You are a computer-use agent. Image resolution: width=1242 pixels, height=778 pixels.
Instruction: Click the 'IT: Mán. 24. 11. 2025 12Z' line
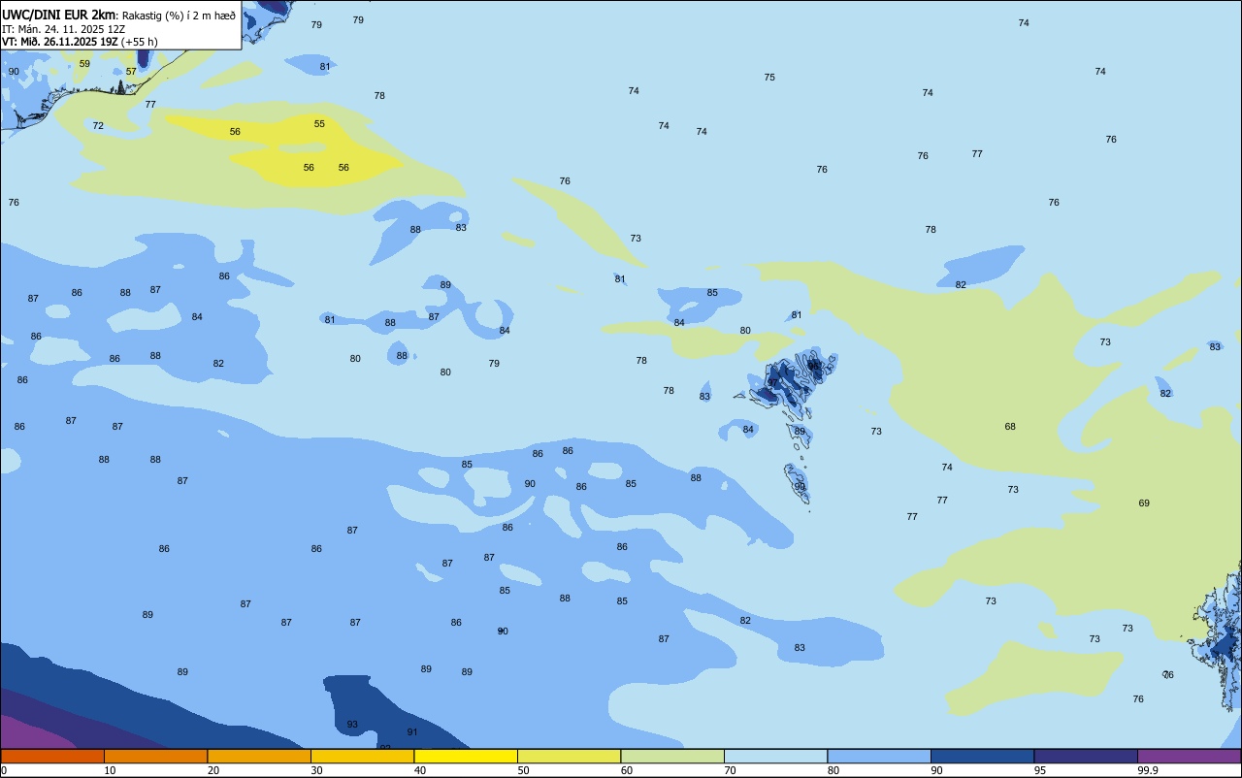pos(64,29)
